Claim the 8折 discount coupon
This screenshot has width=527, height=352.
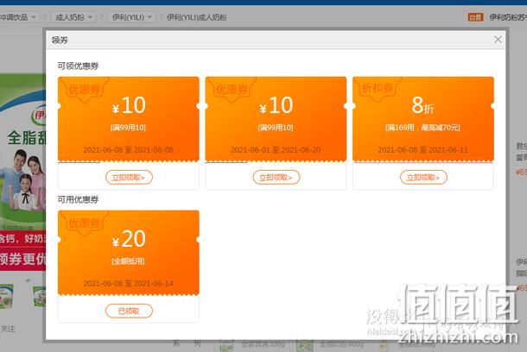pos(423,177)
